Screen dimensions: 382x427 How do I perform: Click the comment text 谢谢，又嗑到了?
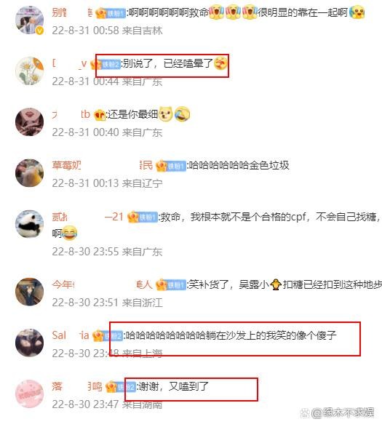(x=173, y=387)
